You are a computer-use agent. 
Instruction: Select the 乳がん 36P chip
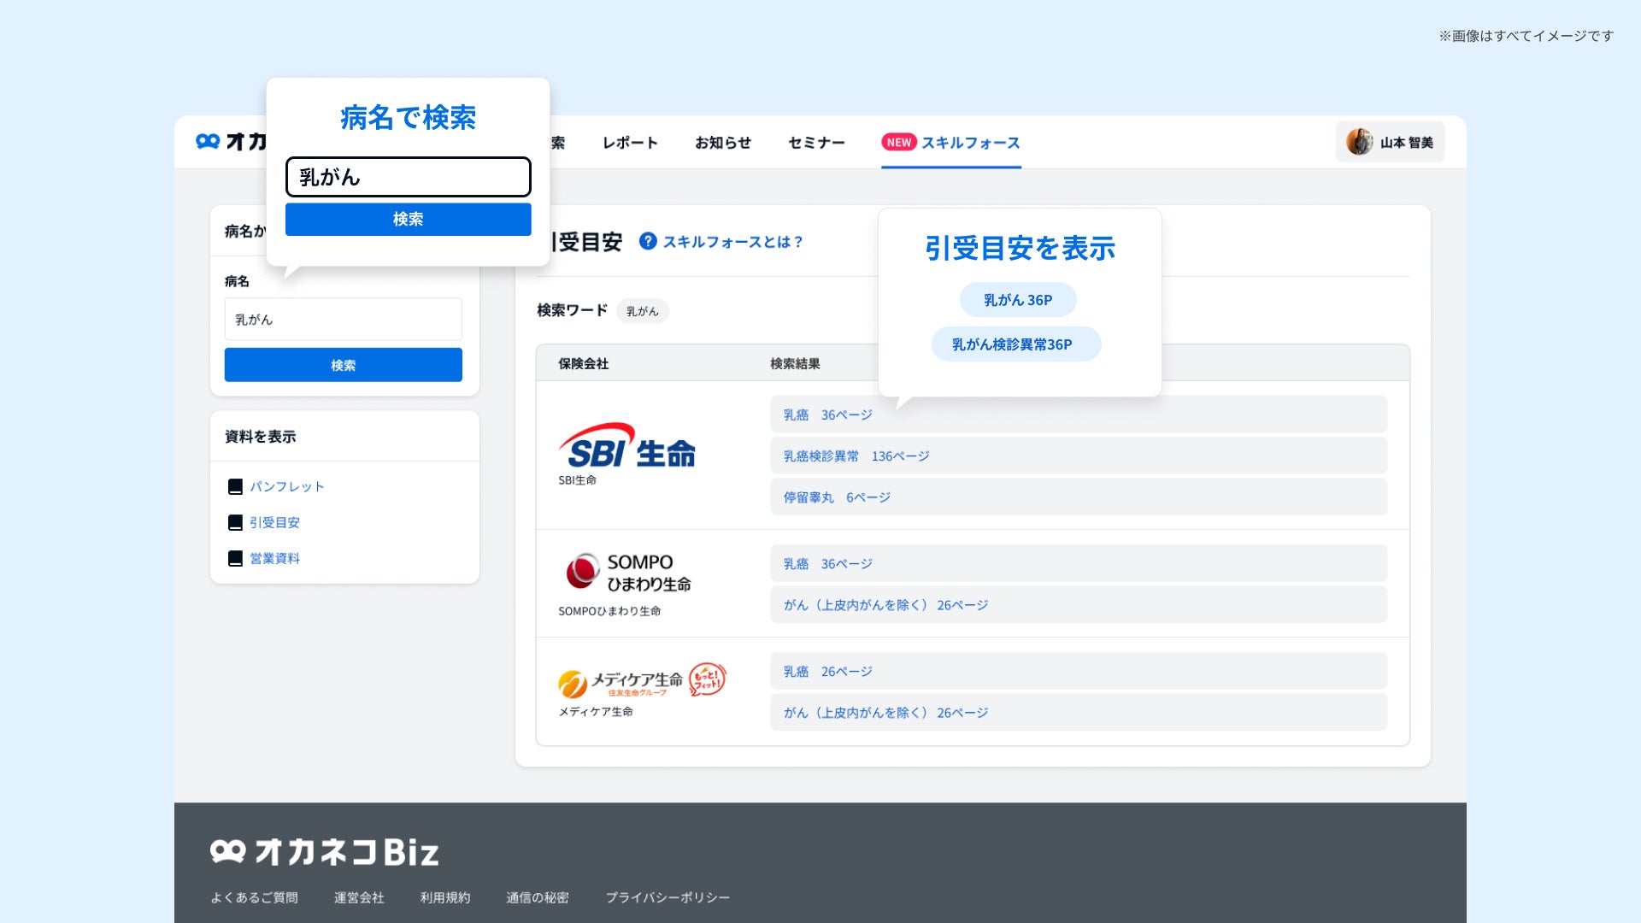[1017, 300]
